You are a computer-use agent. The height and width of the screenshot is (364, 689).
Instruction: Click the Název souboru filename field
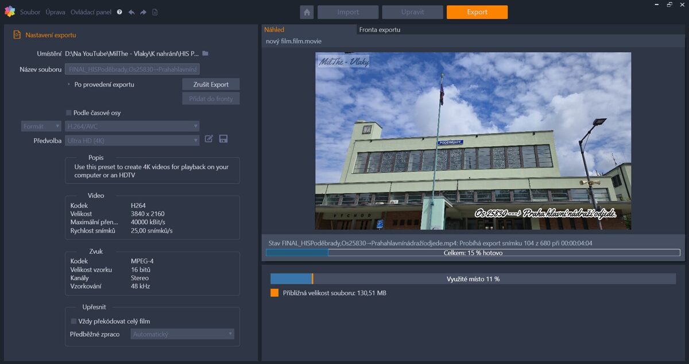tap(133, 68)
